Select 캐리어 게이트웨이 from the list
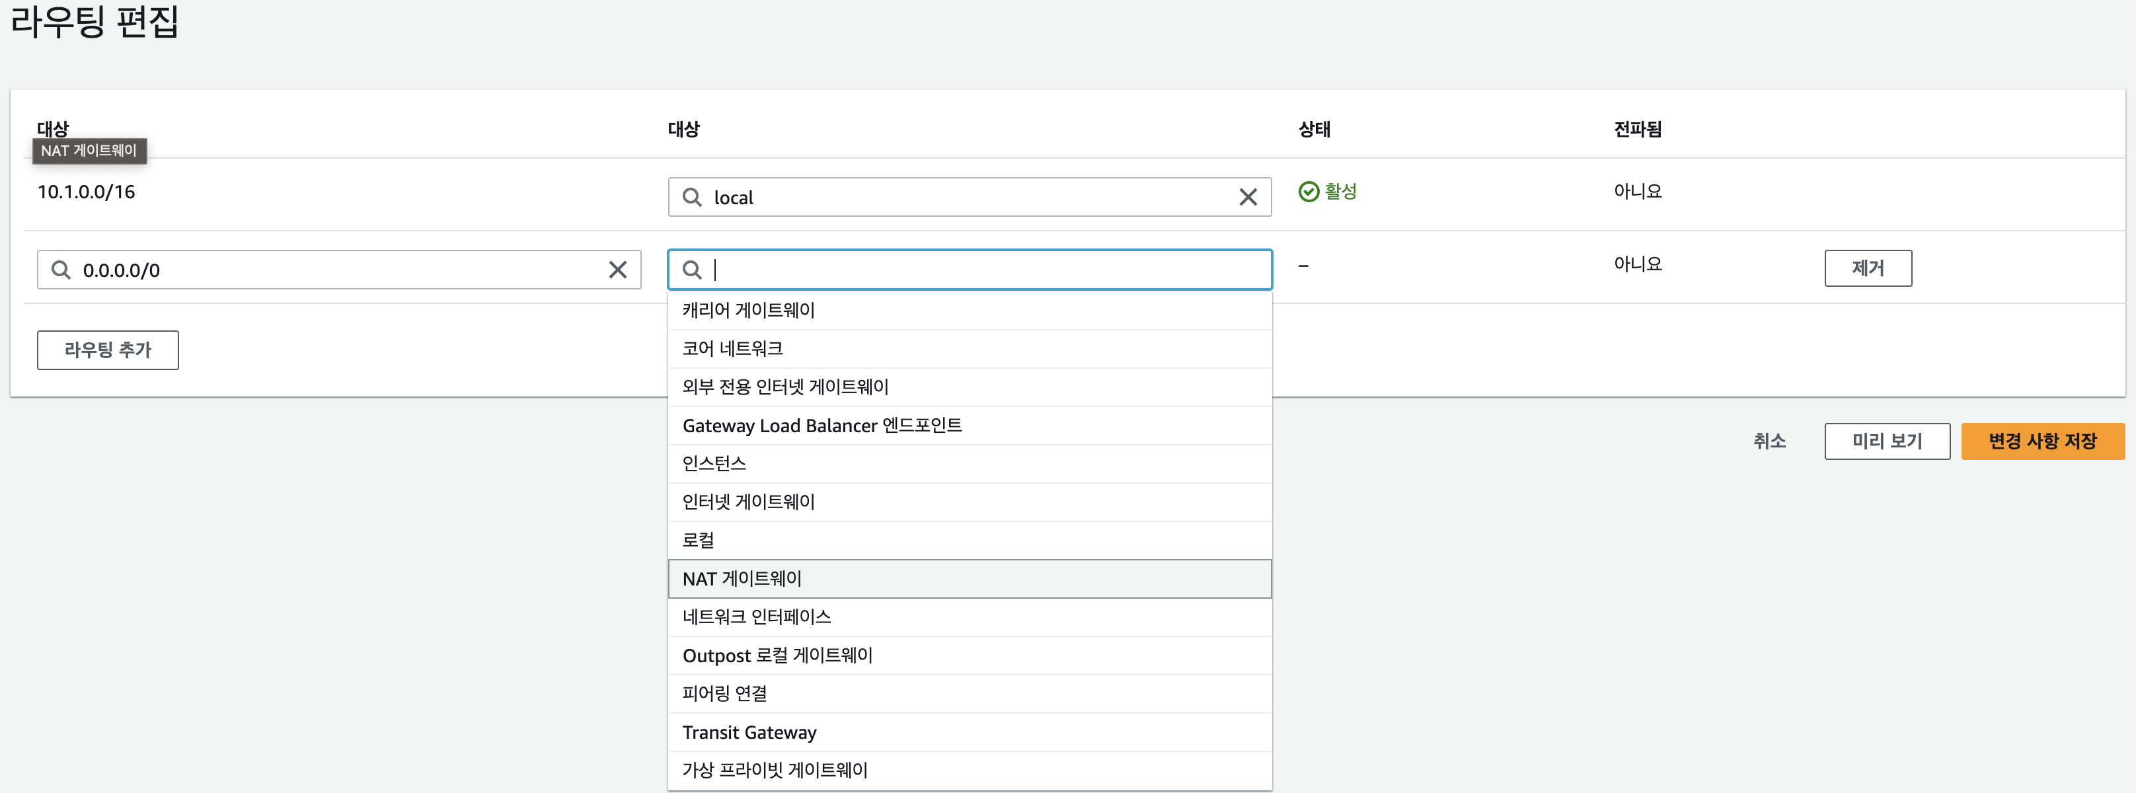The image size is (2136, 793). click(x=970, y=310)
